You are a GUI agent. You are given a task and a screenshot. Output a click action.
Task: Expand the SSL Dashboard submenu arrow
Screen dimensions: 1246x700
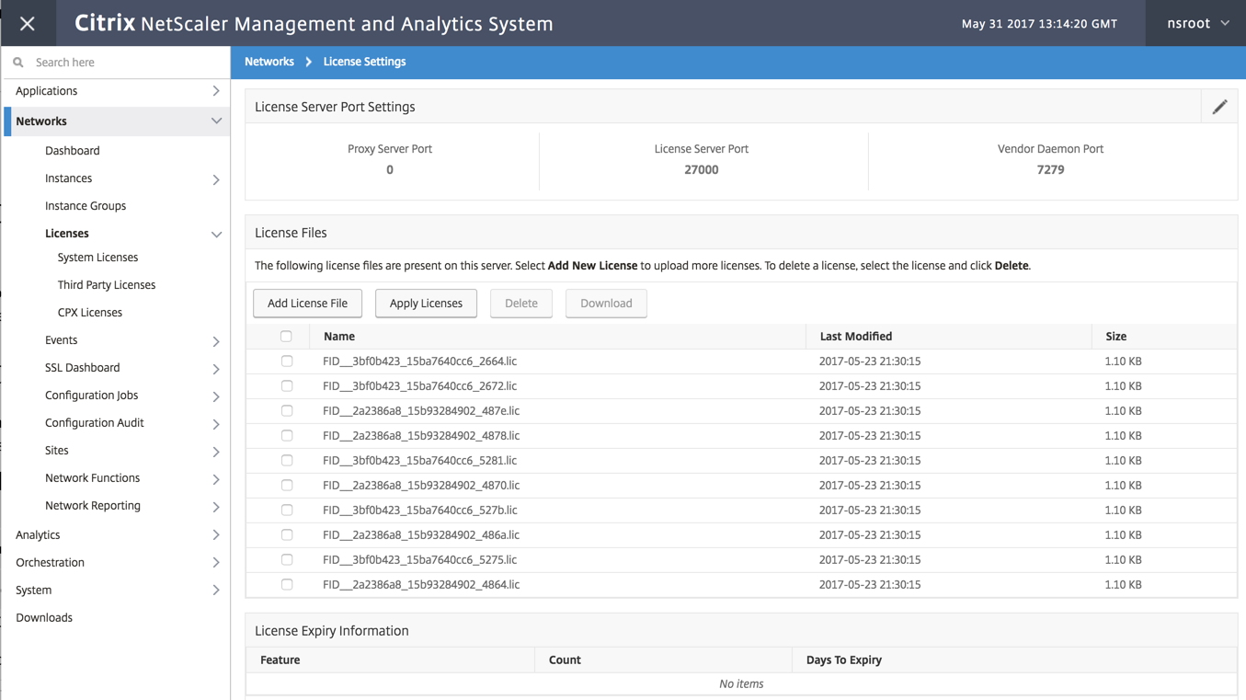pyautogui.click(x=216, y=369)
